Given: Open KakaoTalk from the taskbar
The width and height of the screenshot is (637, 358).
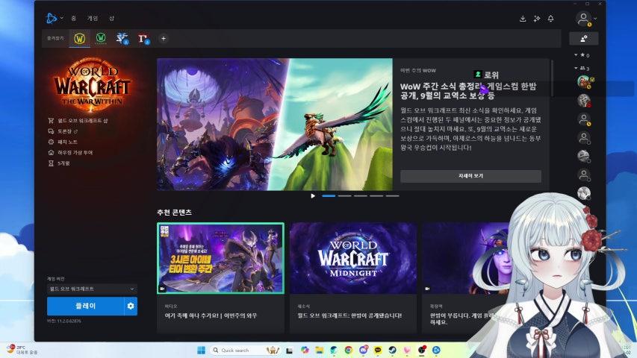Looking at the screenshot, I should 378,350.
